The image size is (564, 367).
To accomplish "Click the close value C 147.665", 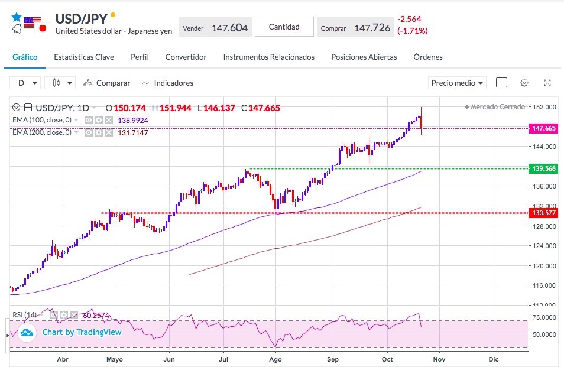I will point(260,108).
